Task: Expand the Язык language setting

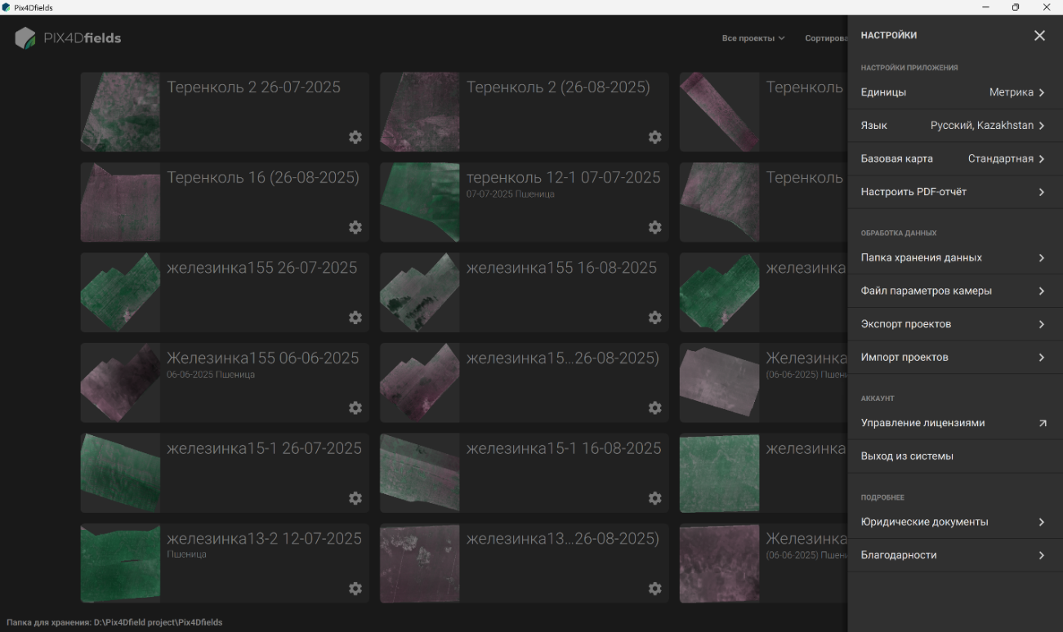Action: (x=955, y=126)
